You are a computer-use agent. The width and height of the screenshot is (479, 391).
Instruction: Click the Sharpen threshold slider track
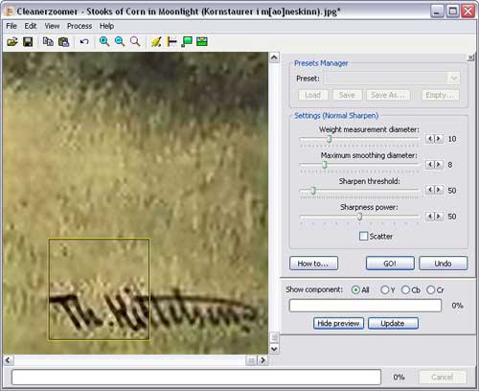click(359, 191)
